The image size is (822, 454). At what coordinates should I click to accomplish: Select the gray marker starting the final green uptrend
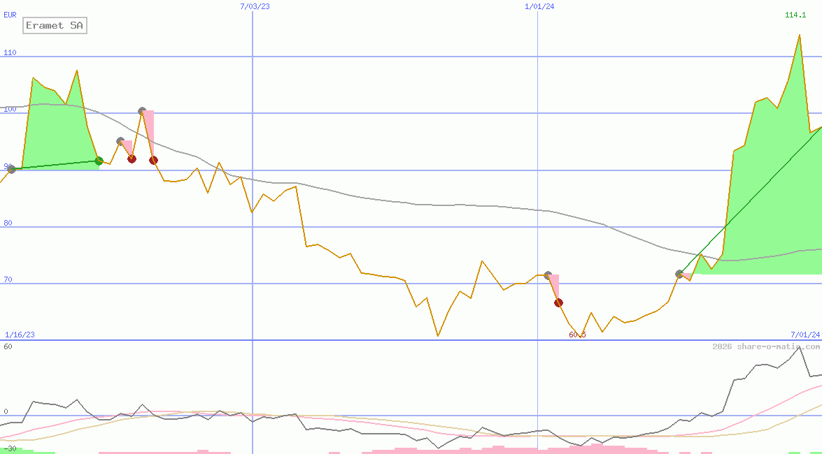(x=679, y=274)
